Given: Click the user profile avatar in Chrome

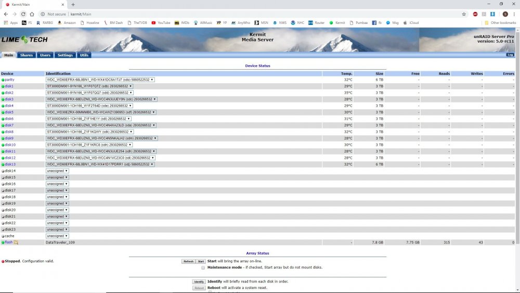Looking at the screenshot, I should pos(505,14).
